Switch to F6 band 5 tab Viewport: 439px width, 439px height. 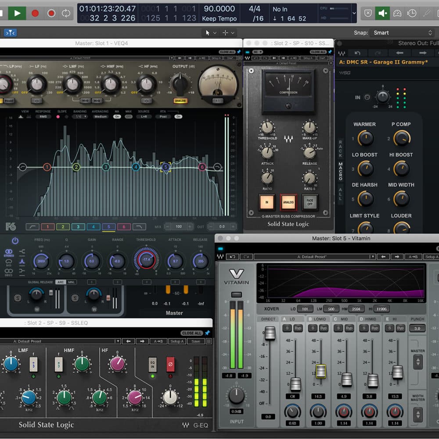click(x=108, y=227)
